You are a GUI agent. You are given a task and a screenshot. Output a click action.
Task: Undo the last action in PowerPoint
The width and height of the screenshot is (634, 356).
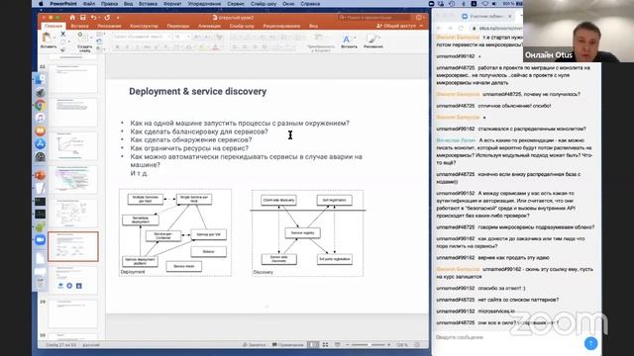click(94, 18)
